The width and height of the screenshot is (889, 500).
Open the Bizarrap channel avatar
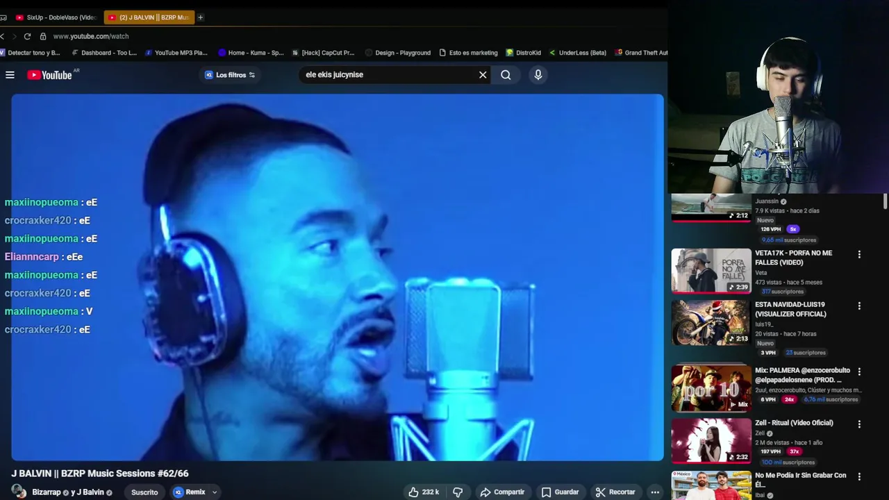click(x=19, y=492)
